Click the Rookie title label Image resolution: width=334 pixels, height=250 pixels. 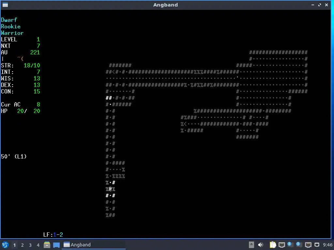coord(11,27)
